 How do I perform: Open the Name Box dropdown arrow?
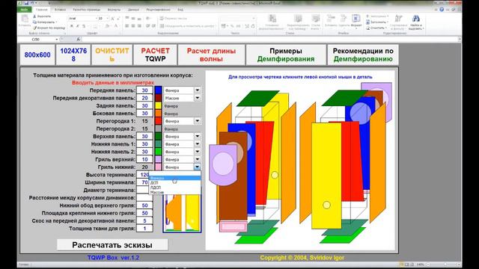(57, 40)
